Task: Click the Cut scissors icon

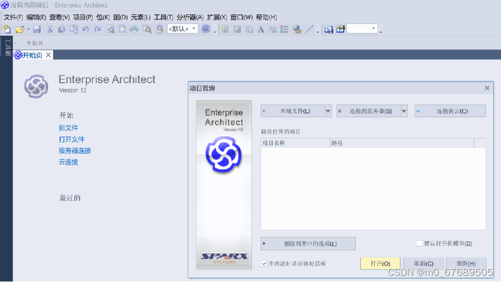Action: click(x=50, y=30)
